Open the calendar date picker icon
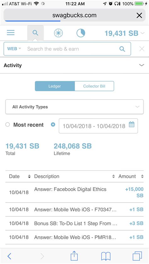 click(132, 124)
